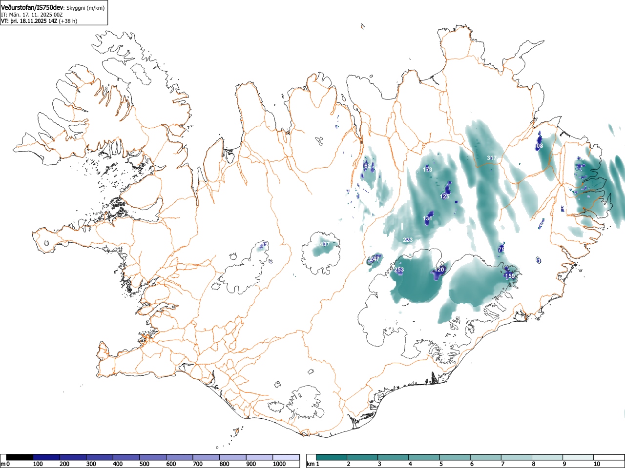625x468 pixels.
Task: Click the 173 visibility value on the map
Action: (428, 170)
